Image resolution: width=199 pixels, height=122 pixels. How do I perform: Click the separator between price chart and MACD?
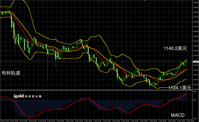click(x=97, y=90)
